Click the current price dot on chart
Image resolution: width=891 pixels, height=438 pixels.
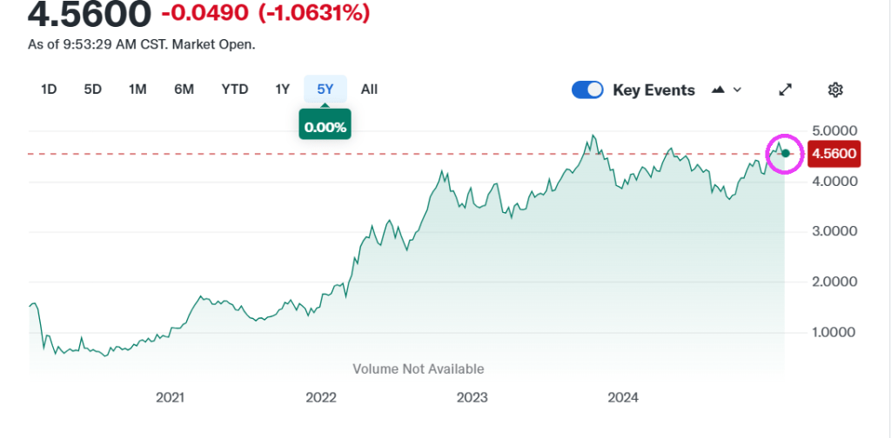coord(786,154)
